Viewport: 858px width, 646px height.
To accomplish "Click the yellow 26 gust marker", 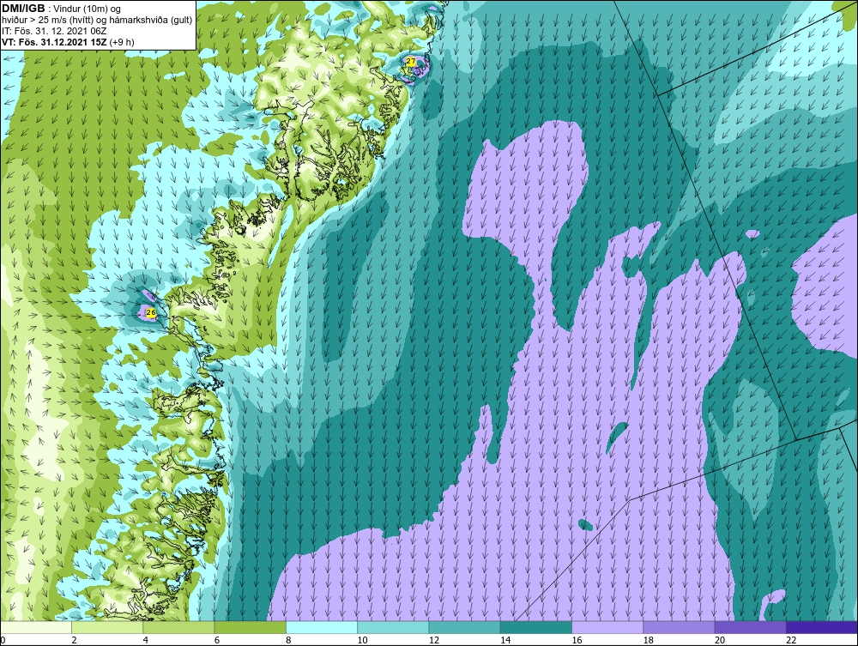I will pyautogui.click(x=152, y=313).
